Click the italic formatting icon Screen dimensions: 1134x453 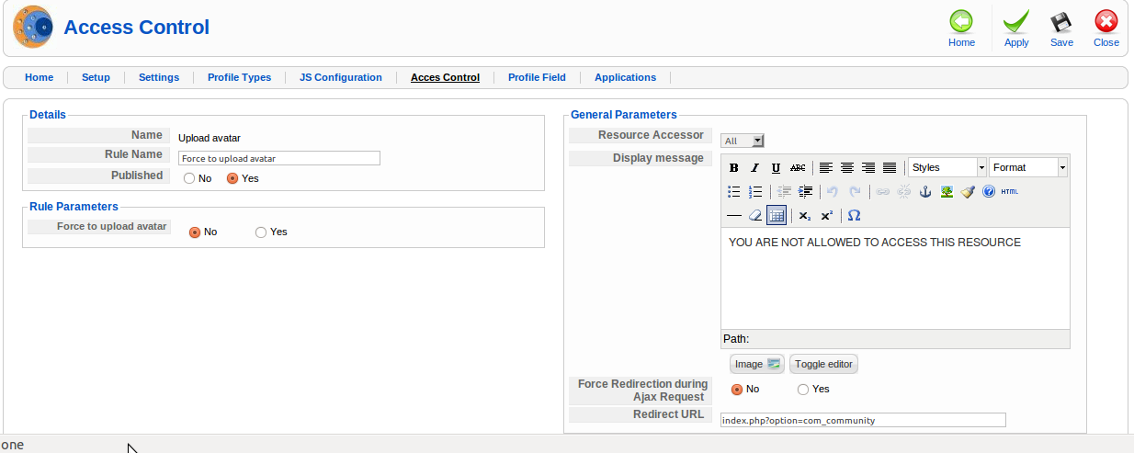[x=754, y=168]
